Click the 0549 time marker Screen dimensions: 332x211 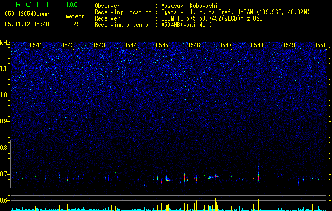pyautogui.click(x=289, y=45)
